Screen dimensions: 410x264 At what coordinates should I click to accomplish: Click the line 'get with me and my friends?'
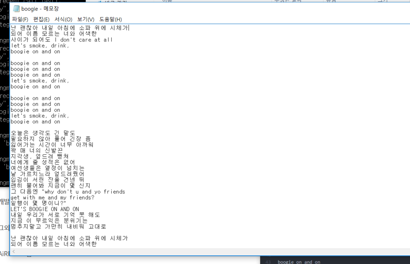tap(53, 197)
